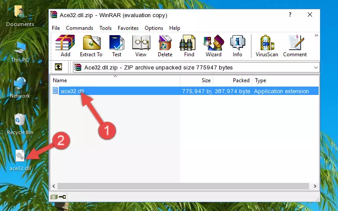
Task: Select the Network desktop icon
Action: [20, 88]
